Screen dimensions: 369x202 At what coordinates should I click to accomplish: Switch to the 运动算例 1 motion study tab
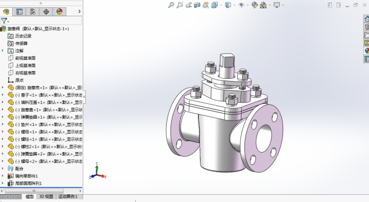[68, 196]
